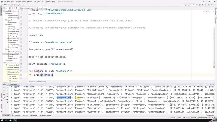Open Structure side tool window
217x122 pixels.
tap(1, 97)
